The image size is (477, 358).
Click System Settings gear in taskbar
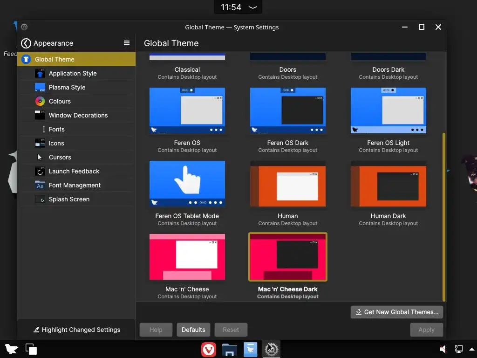[272, 350]
